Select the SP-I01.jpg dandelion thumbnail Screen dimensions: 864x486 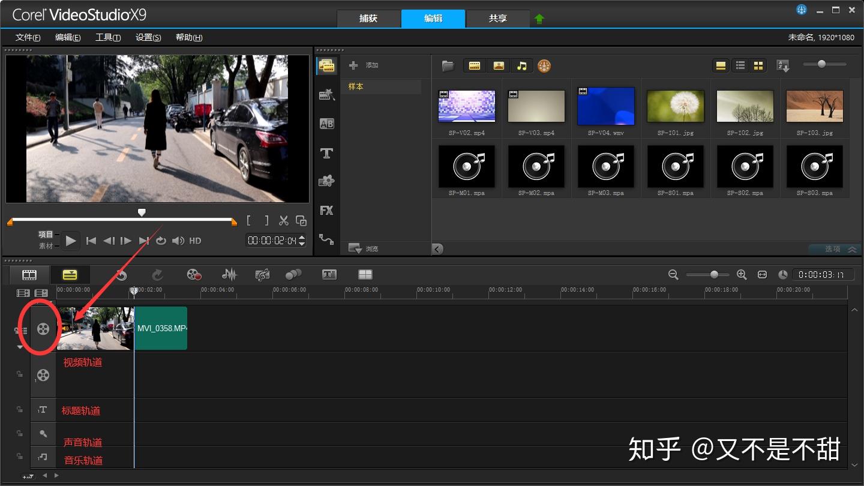[x=675, y=106]
